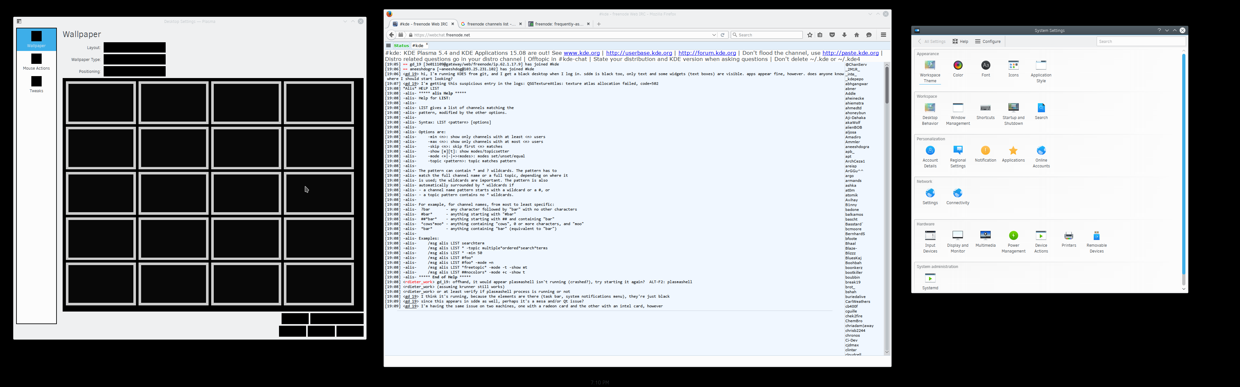
Task: Open the Positioning combo box
Action: coord(134,71)
